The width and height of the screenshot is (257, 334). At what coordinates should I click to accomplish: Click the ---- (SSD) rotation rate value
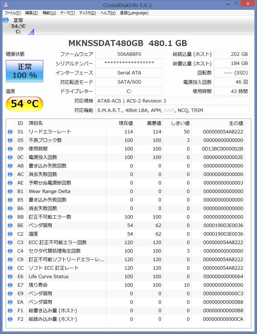(232, 73)
